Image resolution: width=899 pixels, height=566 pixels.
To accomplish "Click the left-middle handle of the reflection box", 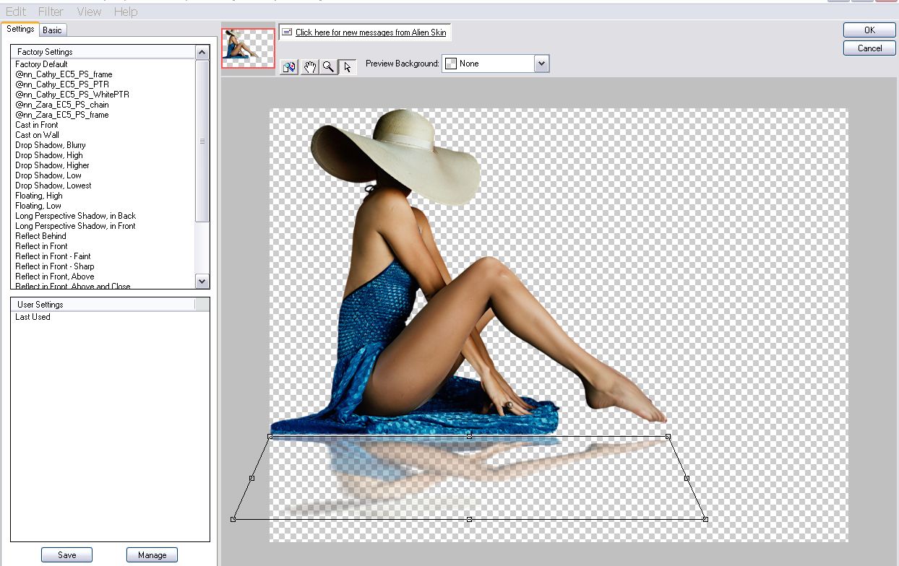I will click(251, 478).
